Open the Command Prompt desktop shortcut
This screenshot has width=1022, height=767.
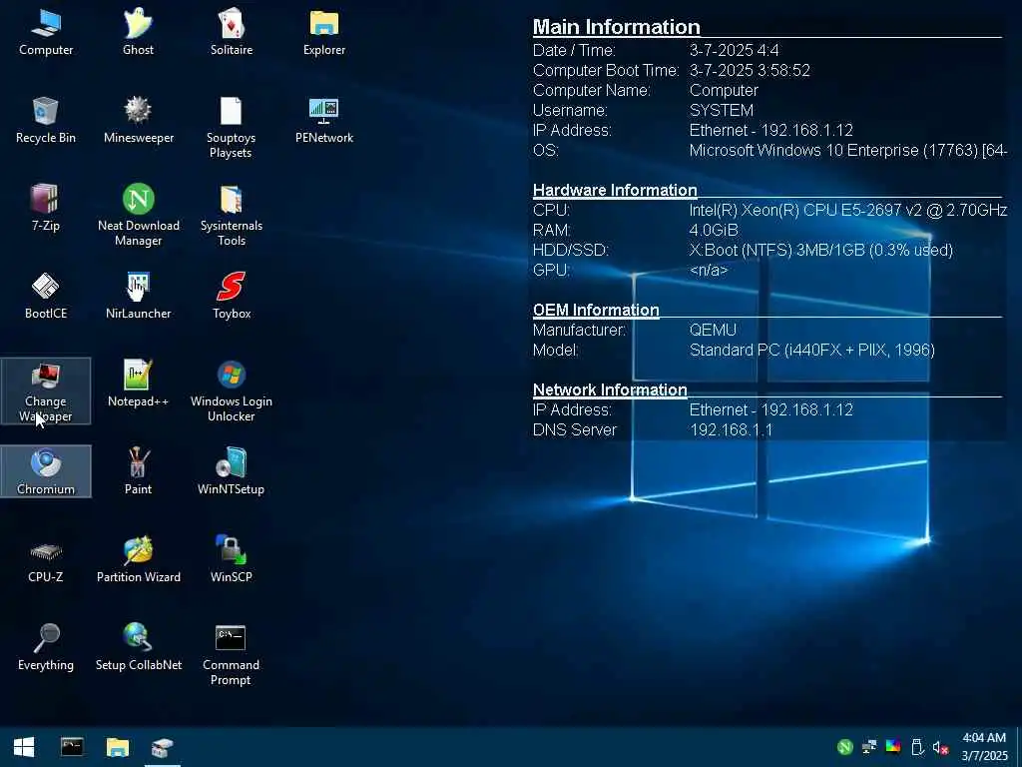pos(231,654)
